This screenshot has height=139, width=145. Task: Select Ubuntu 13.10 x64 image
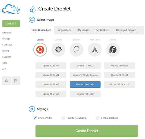[x=51, y=66]
